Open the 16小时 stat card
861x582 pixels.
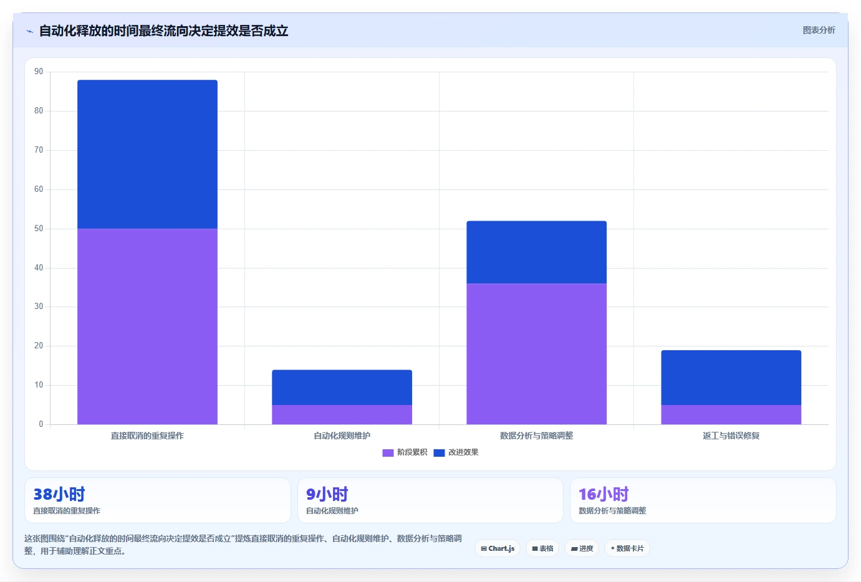click(x=703, y=500)
